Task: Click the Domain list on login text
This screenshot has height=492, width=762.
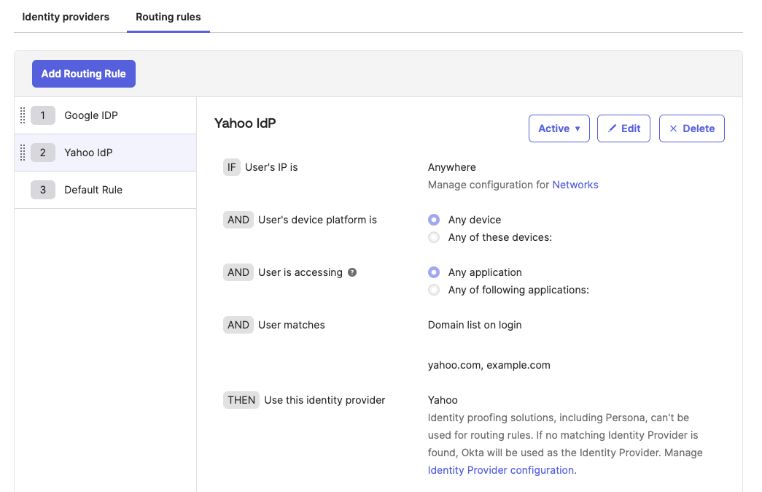Action: [475, 325]
